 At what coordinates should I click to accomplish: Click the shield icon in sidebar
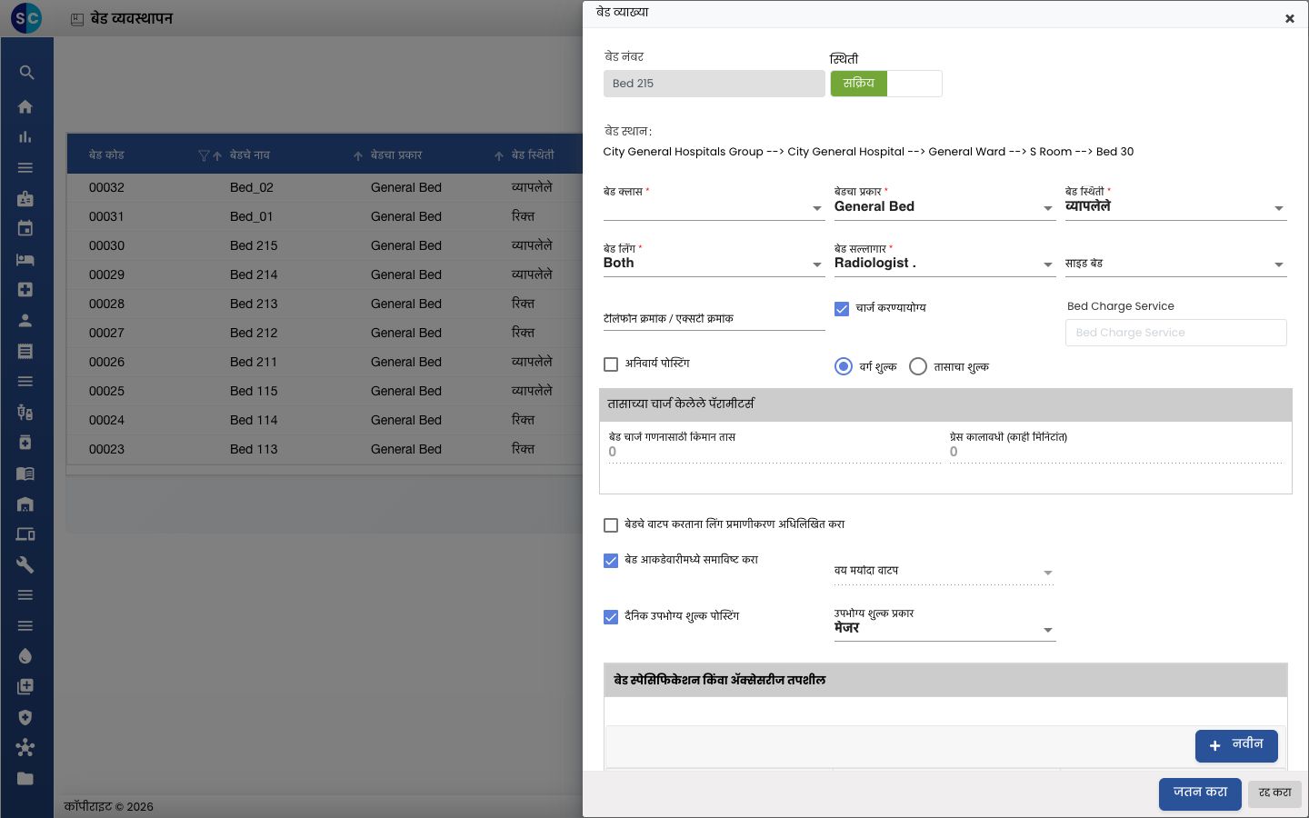coord(25,717)
